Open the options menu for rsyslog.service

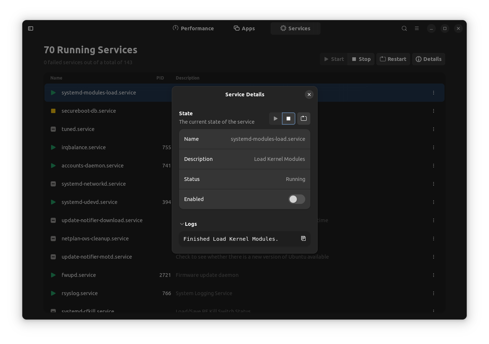[x=433, y=293]
